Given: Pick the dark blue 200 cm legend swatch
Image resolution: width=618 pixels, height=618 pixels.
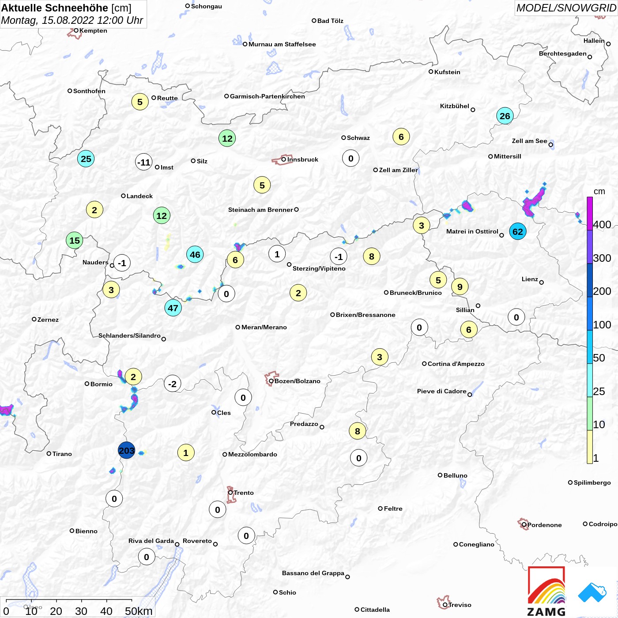Looking at the screenshot, I should [x=590, y=280].
